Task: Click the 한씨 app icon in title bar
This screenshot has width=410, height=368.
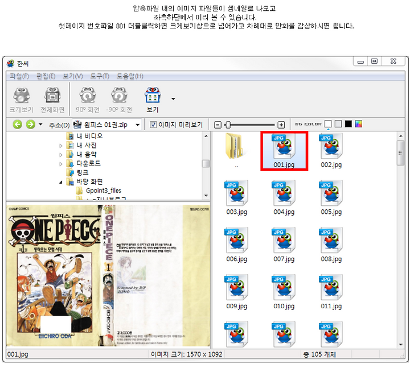Action: click(x=10, y=64)
